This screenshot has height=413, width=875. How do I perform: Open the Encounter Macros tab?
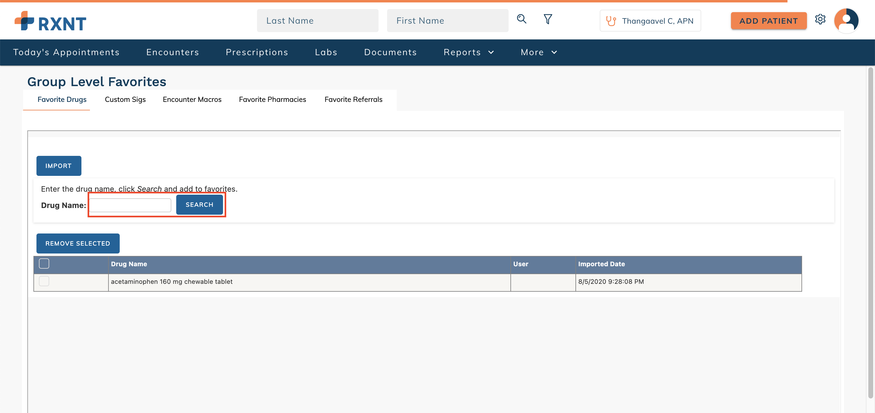[x=192, y=99]
